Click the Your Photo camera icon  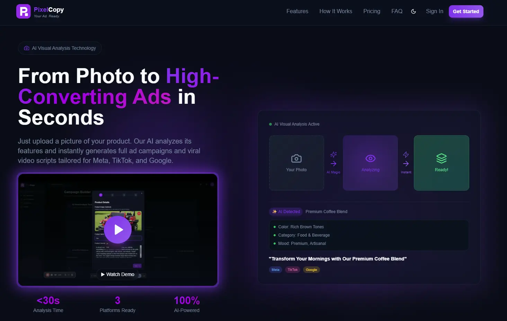pyautogui.click(x=296, y=158)
